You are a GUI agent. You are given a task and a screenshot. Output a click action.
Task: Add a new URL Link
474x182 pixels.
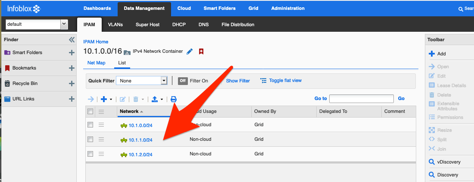[x=72, y=99]
